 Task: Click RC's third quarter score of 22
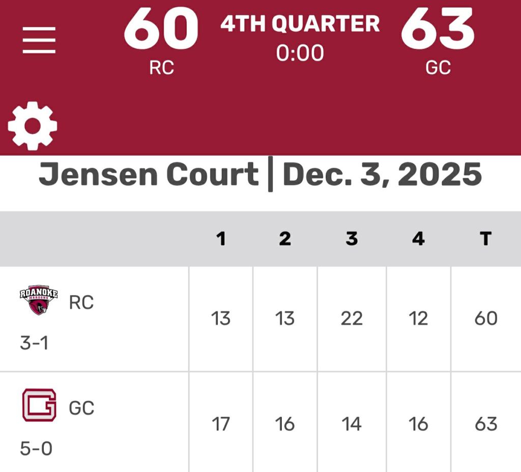pyautogui.click(x=352, y=319)
